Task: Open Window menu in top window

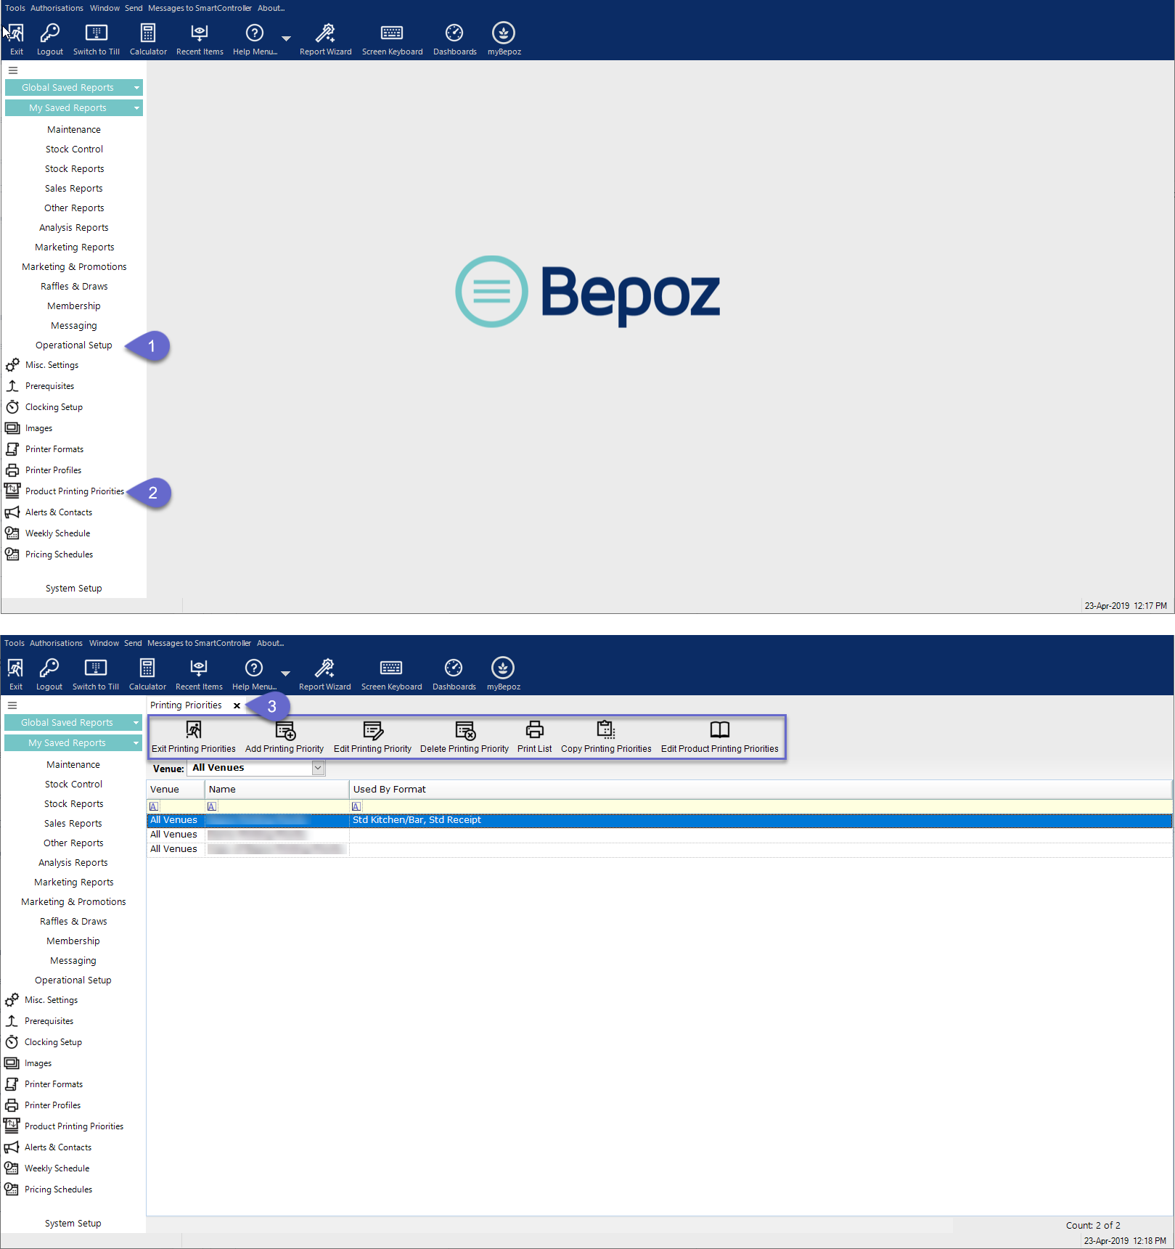Action: [x=105, y=9]
